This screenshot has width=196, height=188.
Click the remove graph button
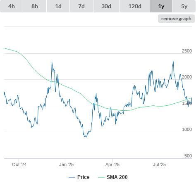[x=176, y=19]
